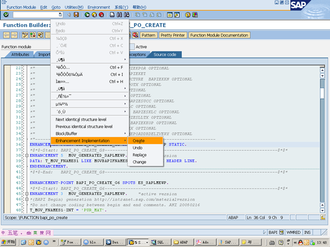Click the Next Page icon
The image size is (330, 247).
pyautogui.click(x=152, y=15)
